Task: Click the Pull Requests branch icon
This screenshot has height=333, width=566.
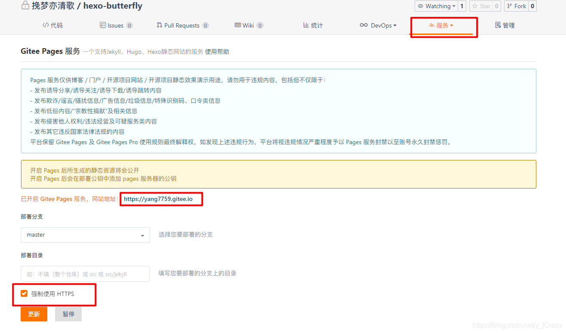Action: tap(160, 25)
